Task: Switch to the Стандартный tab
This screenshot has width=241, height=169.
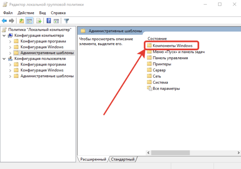Action: click(123, 159)
